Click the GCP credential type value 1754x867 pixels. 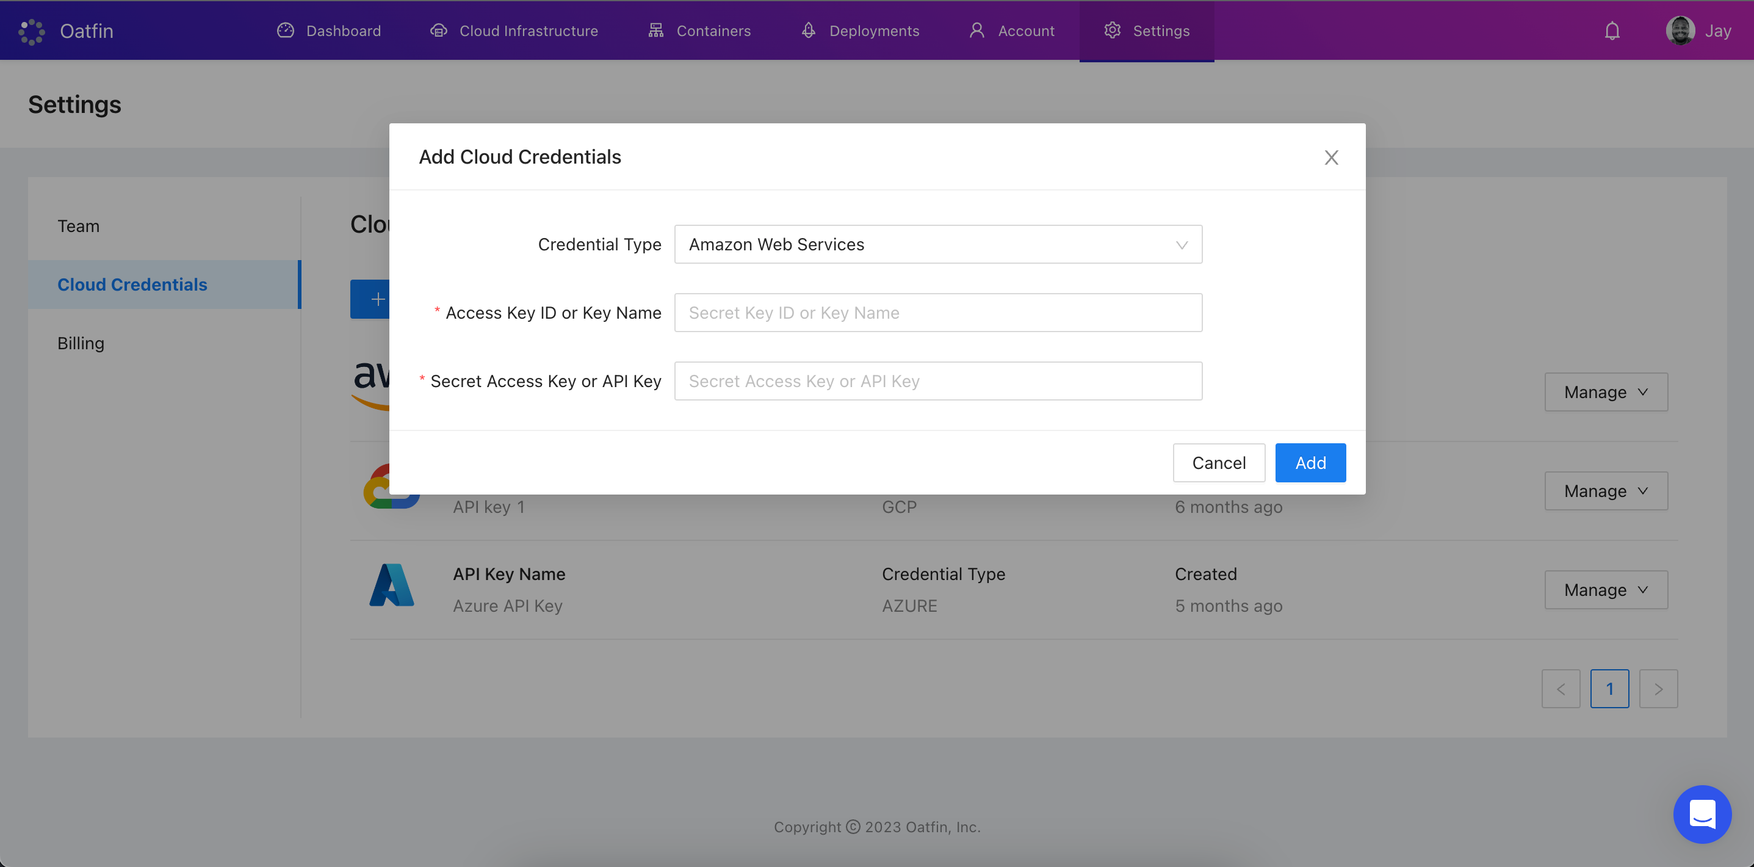coord(900,507)
